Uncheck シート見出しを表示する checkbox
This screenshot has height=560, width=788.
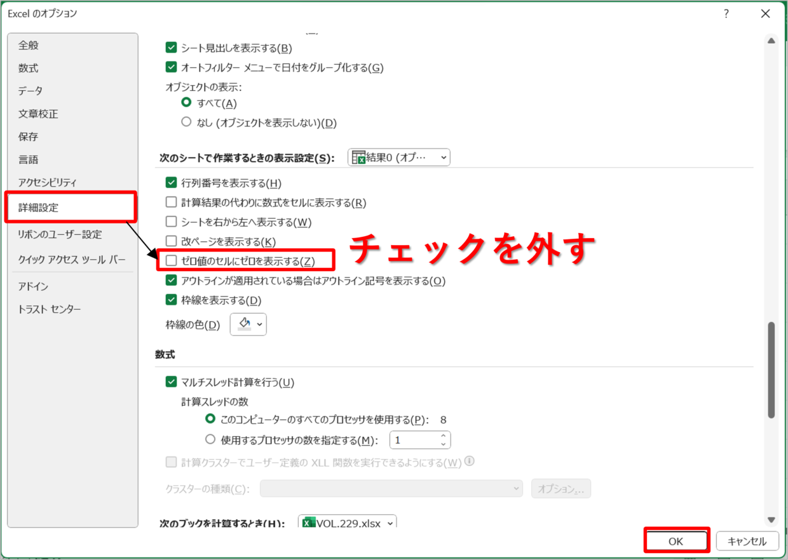[x=171, y=48]
